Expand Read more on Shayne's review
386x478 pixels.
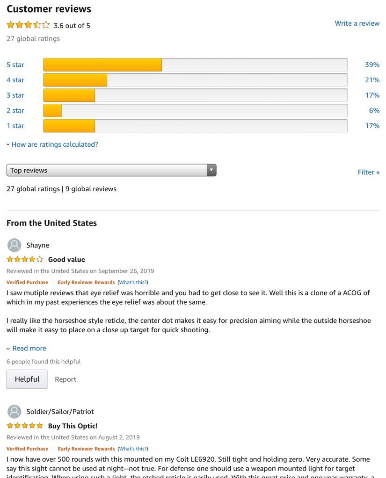coord(29,348)
